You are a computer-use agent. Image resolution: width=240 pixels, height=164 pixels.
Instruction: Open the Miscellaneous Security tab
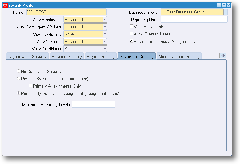179,56
